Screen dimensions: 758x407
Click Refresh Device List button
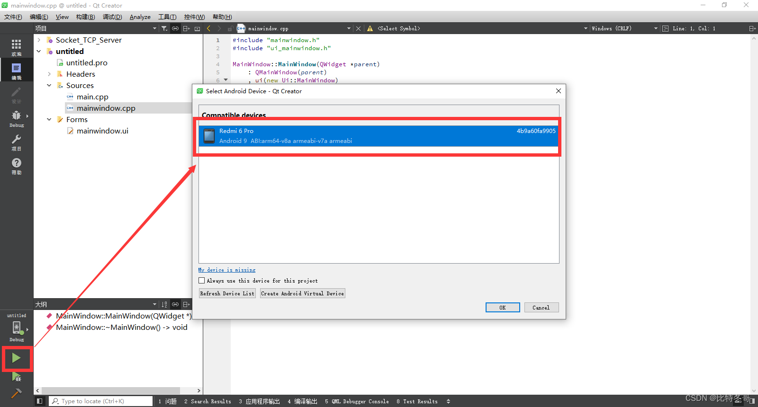click(x=227, y=293)
